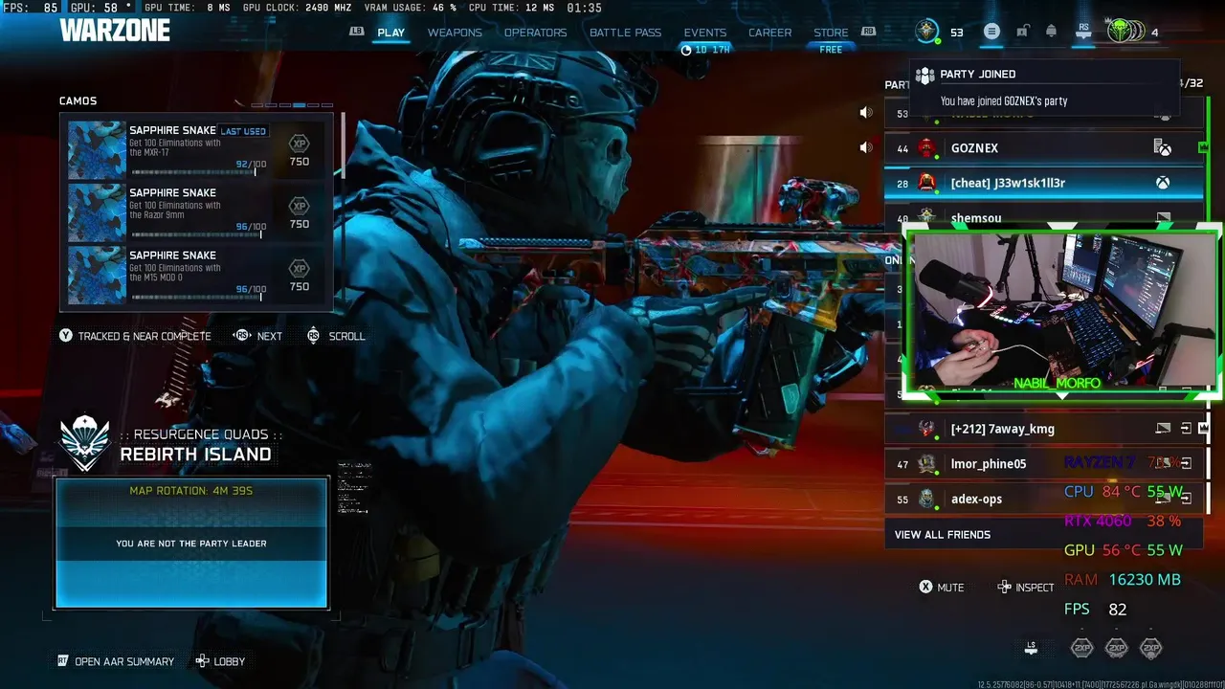Screen dimensions: 1225x689
Task: Select GOZNEX in the party list
Action: click(1043, 148)
